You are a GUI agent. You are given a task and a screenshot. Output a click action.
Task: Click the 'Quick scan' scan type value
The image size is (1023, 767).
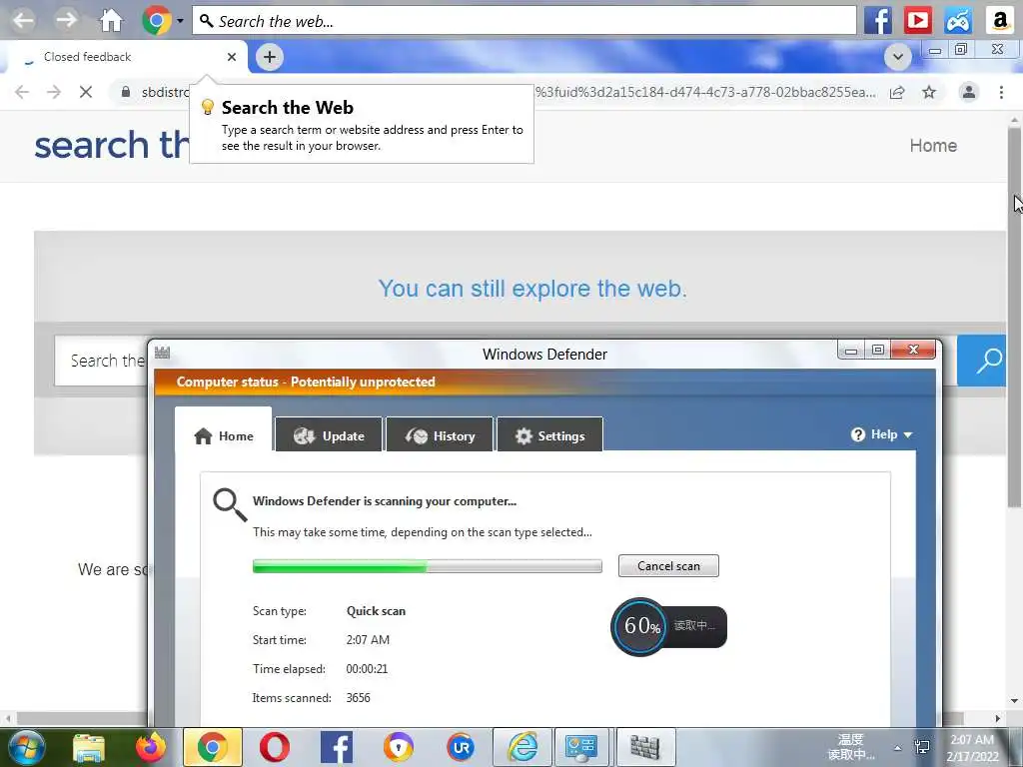(x=376, y=611)
